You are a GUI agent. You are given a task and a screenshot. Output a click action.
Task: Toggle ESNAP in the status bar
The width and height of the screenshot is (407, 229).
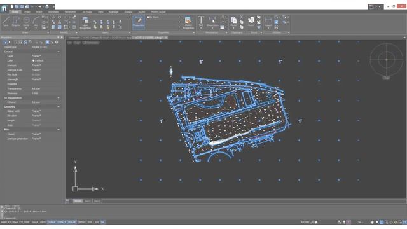pos(52,222)
